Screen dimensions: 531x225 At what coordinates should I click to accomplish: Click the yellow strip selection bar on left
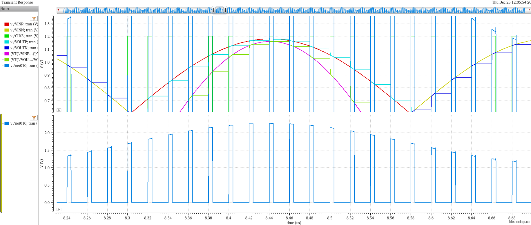coord(1,163)
